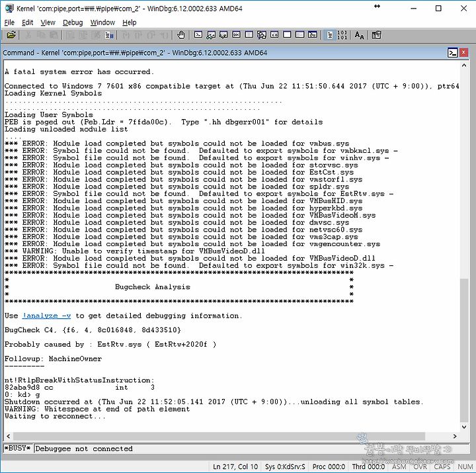Open the View menu
The height and width of the screenshot is (473, 476).
(48, 22)
